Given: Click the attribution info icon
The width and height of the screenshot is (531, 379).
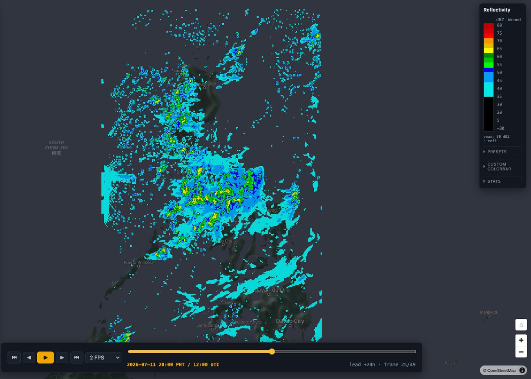Looking at the screenshot, I should point(522,370).
